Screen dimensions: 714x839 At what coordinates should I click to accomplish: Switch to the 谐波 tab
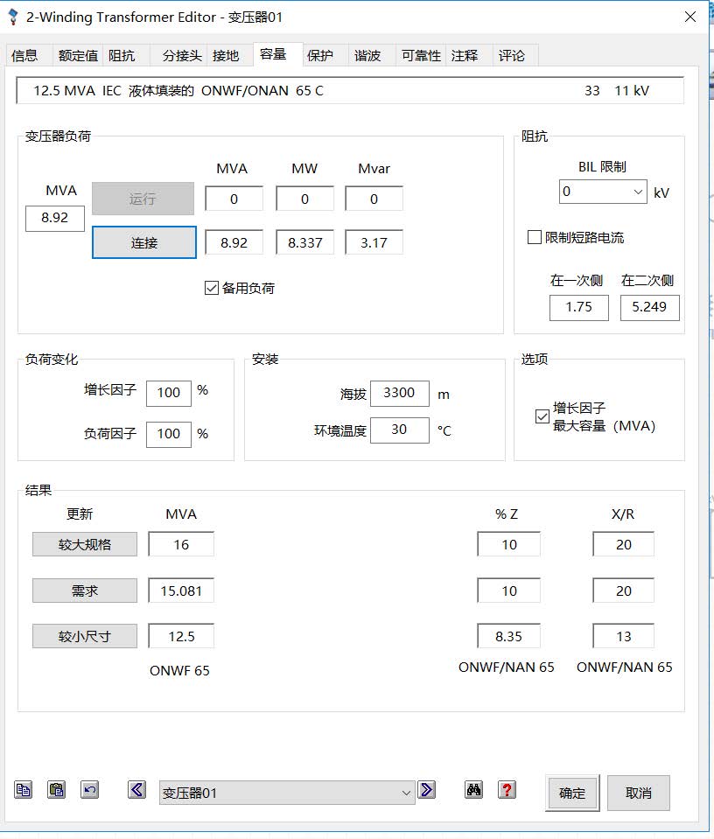[367, 55]
